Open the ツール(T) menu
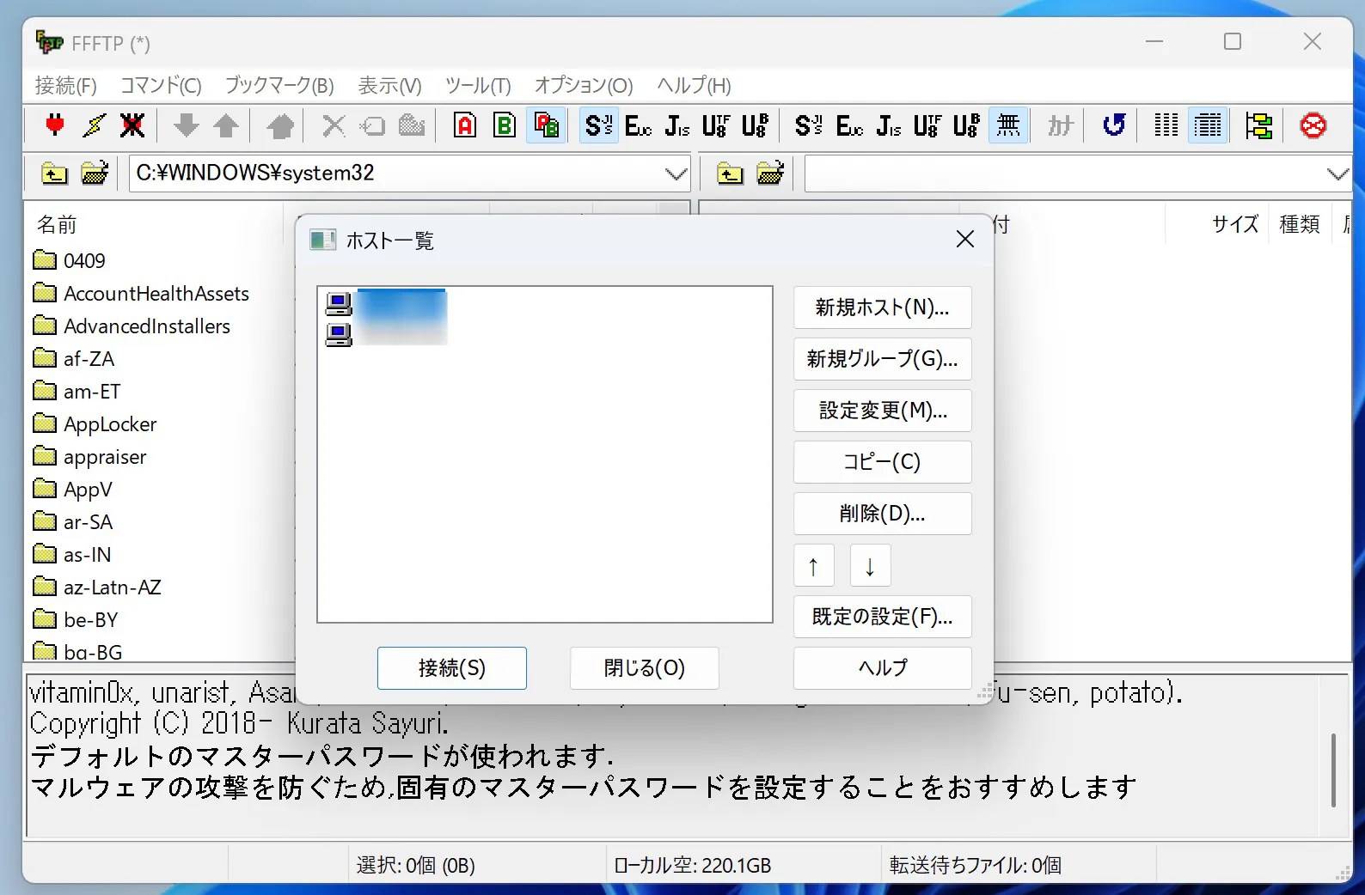Viewport: 1365px width, 895px height. pos(478,85)
